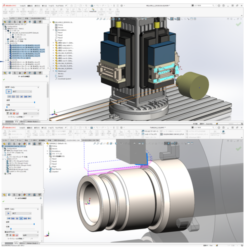Expand the Base-Revolve feature in the TURN2AX tree
Screen dimensions: 244x249
(47, 169)
